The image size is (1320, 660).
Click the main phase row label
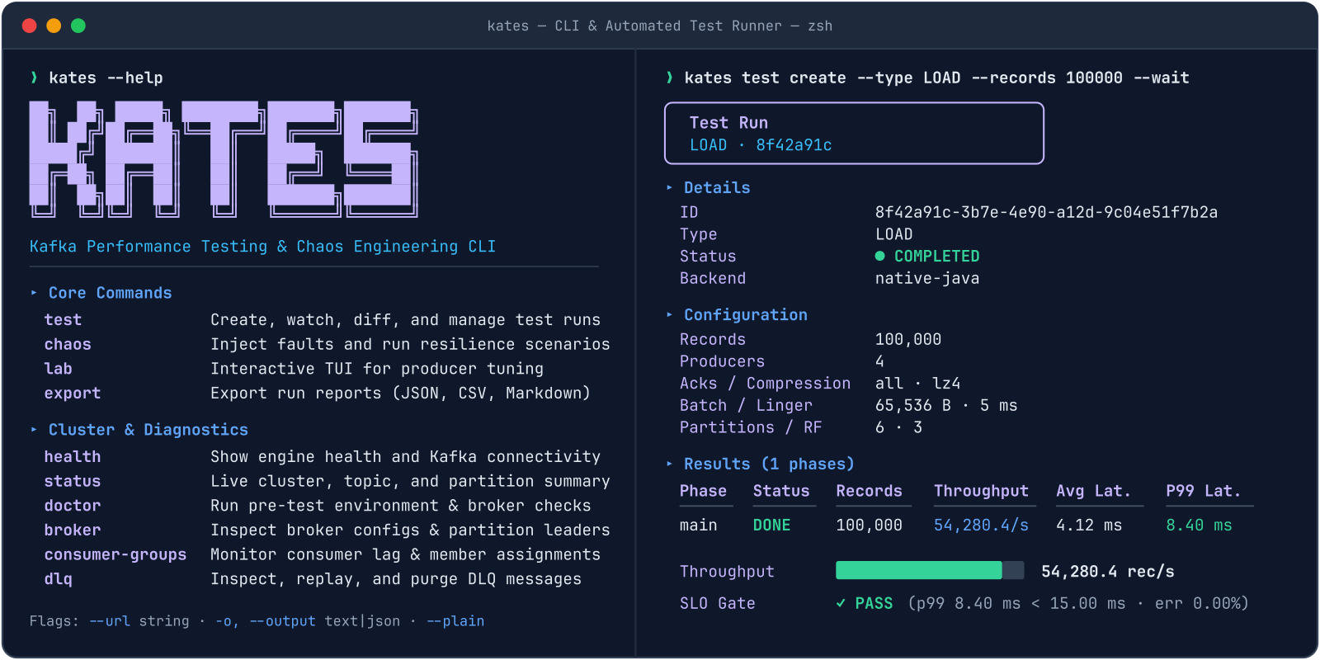pos(698,525)
